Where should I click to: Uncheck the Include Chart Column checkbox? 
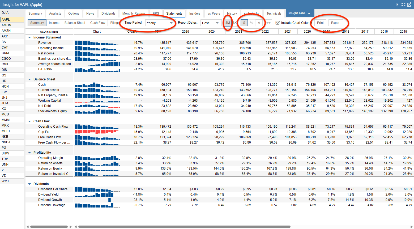(278, 23)
